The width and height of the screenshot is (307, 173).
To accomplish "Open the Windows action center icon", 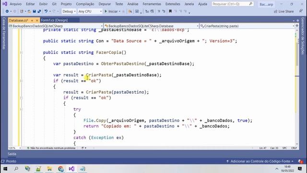I will [x=300, y=169].
